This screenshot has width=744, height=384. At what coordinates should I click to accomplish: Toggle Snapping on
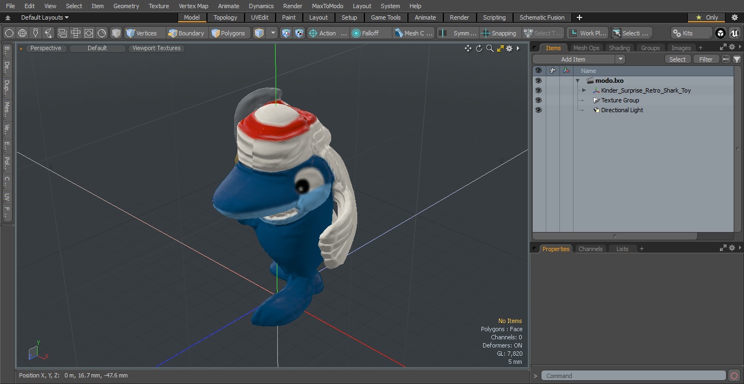[x=499, y=33]
